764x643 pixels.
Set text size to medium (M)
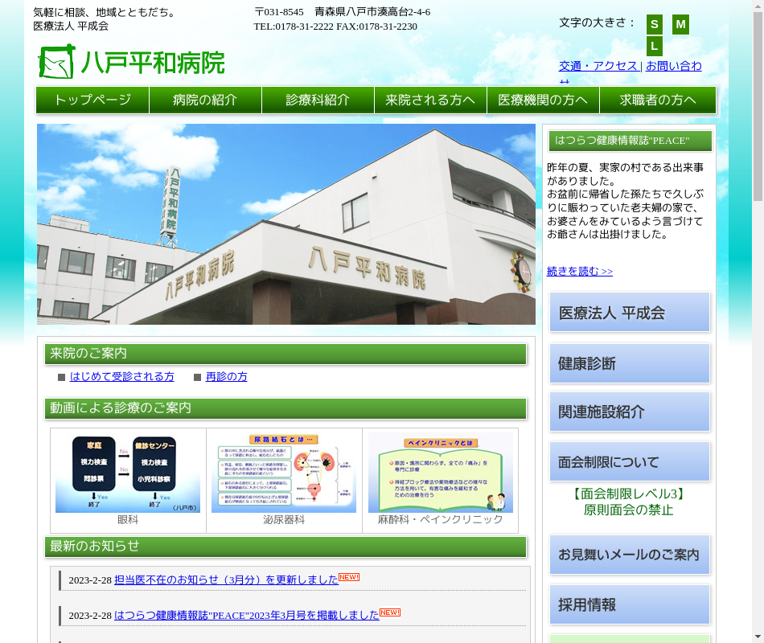click(x=680, y=24)
